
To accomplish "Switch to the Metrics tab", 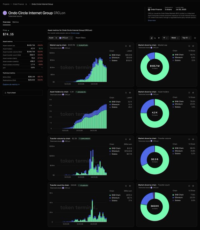I will 16,22.
